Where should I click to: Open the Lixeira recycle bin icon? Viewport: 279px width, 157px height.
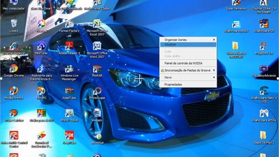click(x=14, y=24)
